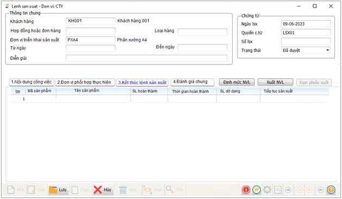Click the Thời gian hoàn thành column header

(x=192, y=91)
